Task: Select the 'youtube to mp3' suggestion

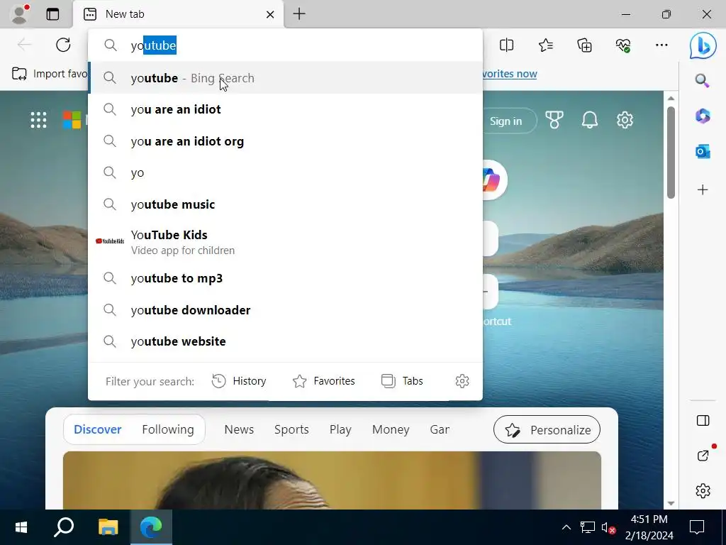Action: click(285, 278)
